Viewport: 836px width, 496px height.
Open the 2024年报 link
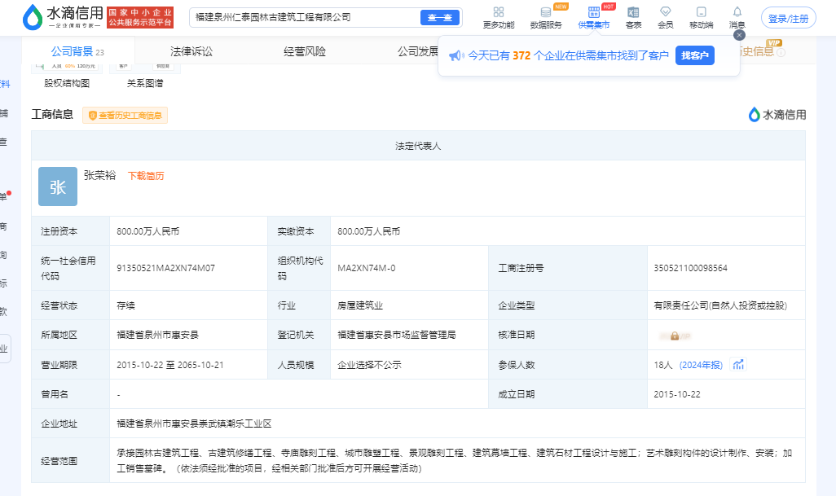point(701,365)
